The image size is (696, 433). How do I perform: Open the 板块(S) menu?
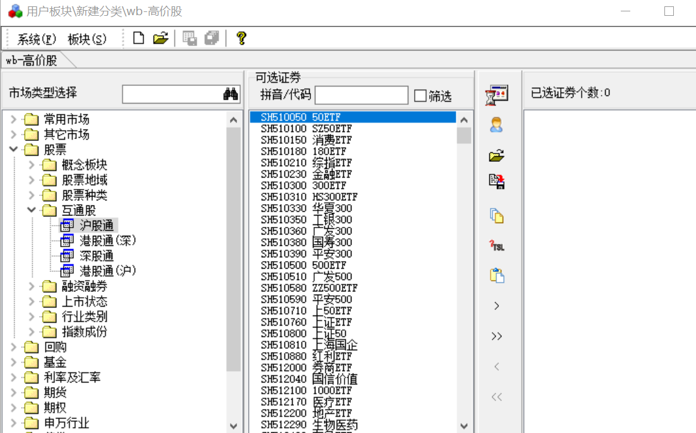pyautogui.click(x=87, y=39)
